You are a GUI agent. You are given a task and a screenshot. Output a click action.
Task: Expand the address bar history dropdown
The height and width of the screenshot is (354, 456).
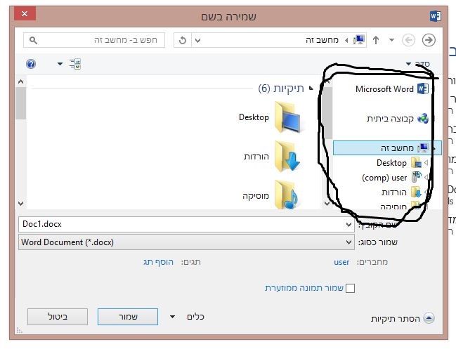tap(197, 40)
